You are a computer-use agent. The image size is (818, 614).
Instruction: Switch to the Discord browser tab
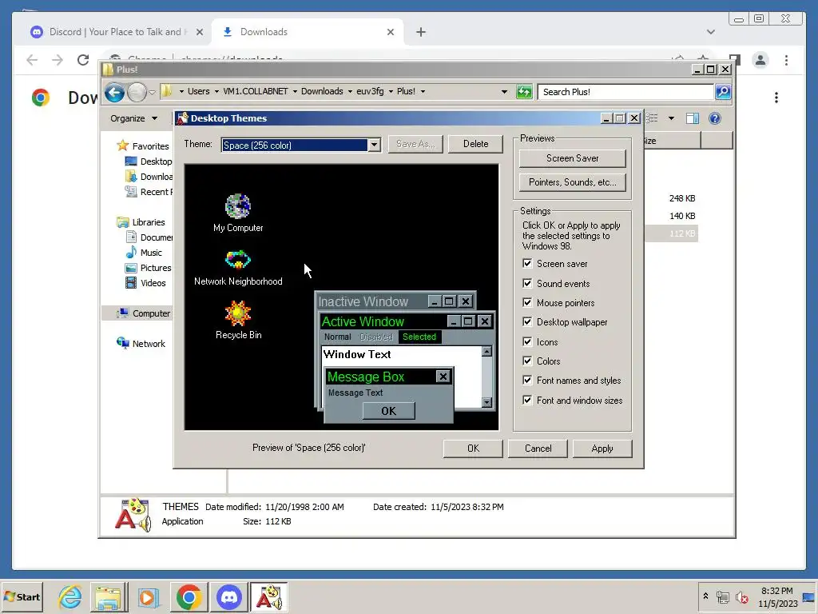(x=116, y=32)
